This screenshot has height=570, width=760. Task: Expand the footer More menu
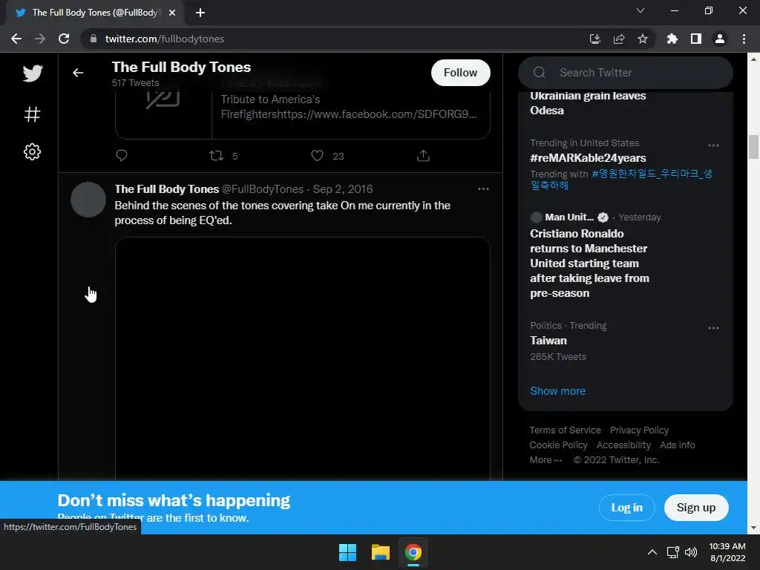546,460
